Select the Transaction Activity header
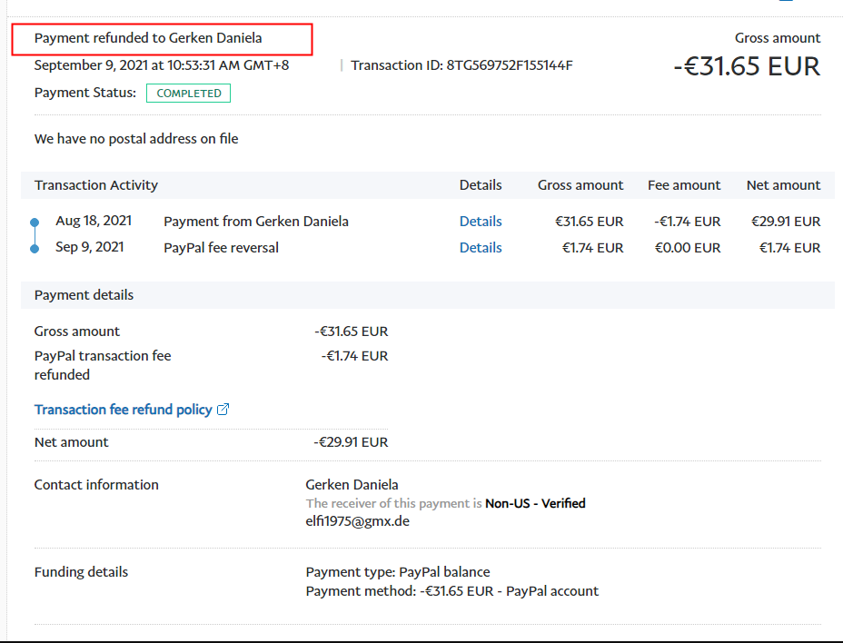 tap(96, 185)
